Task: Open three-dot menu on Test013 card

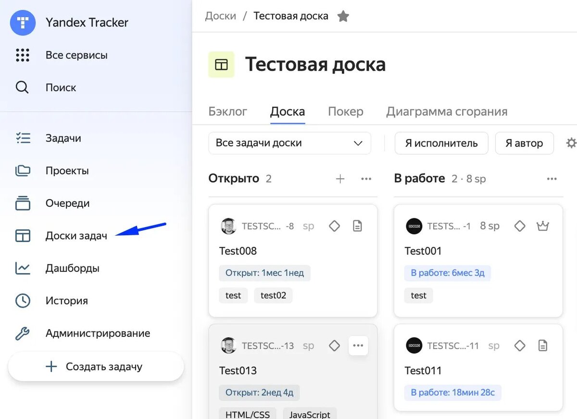Action: (358, 346)
